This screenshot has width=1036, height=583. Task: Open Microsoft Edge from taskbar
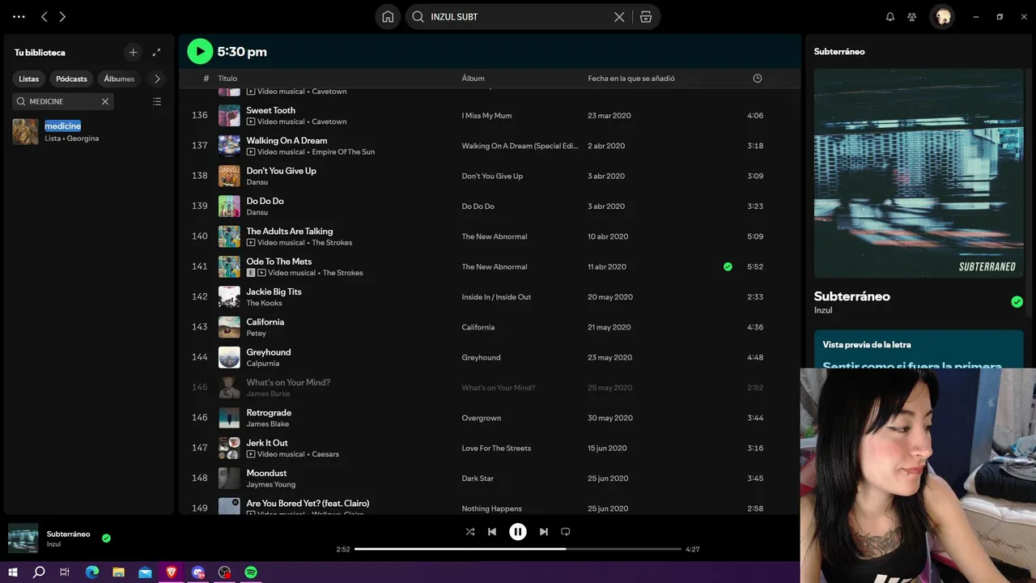pos(92,572)
